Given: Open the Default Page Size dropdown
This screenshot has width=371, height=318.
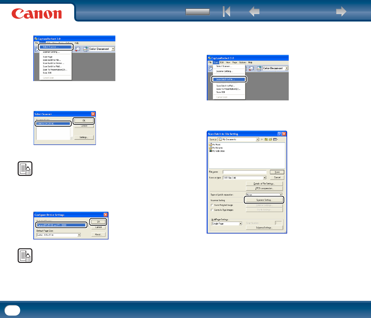Looking at the screenshot, I should (x=79, y=235).
